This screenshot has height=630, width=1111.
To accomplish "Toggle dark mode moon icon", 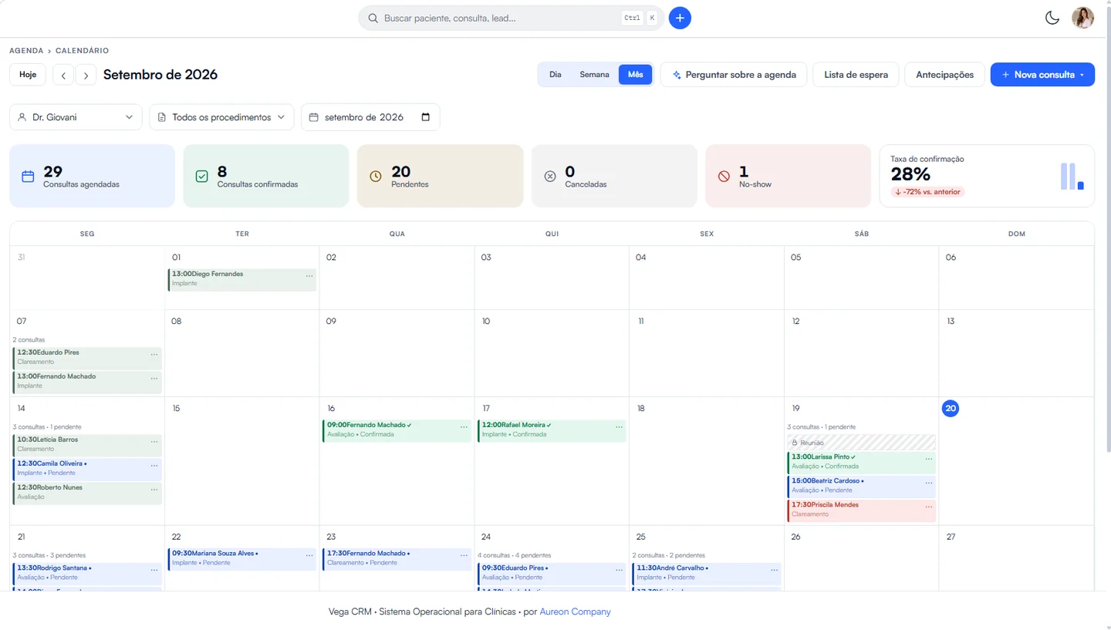I will point(1052,18).
